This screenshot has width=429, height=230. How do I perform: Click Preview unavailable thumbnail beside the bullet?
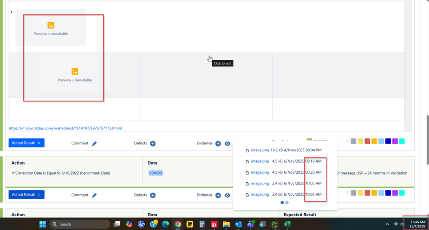coord(51,28)
